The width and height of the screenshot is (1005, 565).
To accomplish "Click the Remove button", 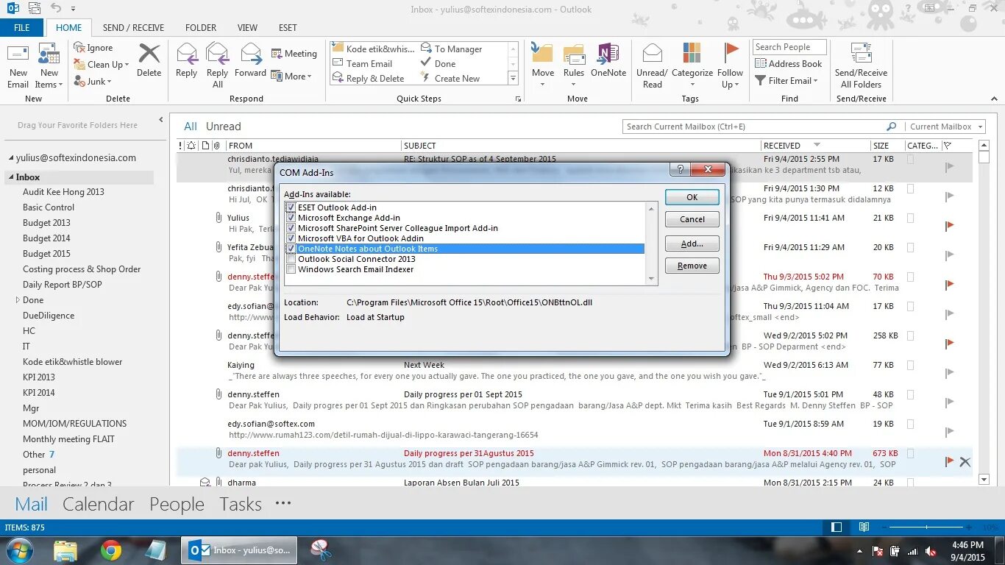I will (692, 266).
